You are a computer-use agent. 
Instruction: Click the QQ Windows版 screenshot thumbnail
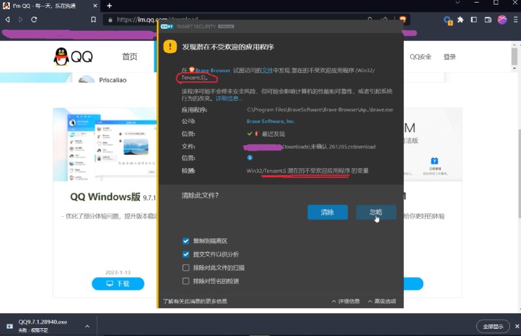(x=106, y=145)
